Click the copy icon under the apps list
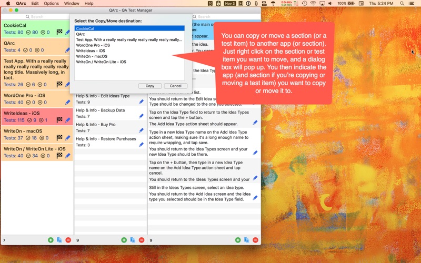The height and width of the screenshot is (263, 421). pyautogui.click(x=59, y=240)
